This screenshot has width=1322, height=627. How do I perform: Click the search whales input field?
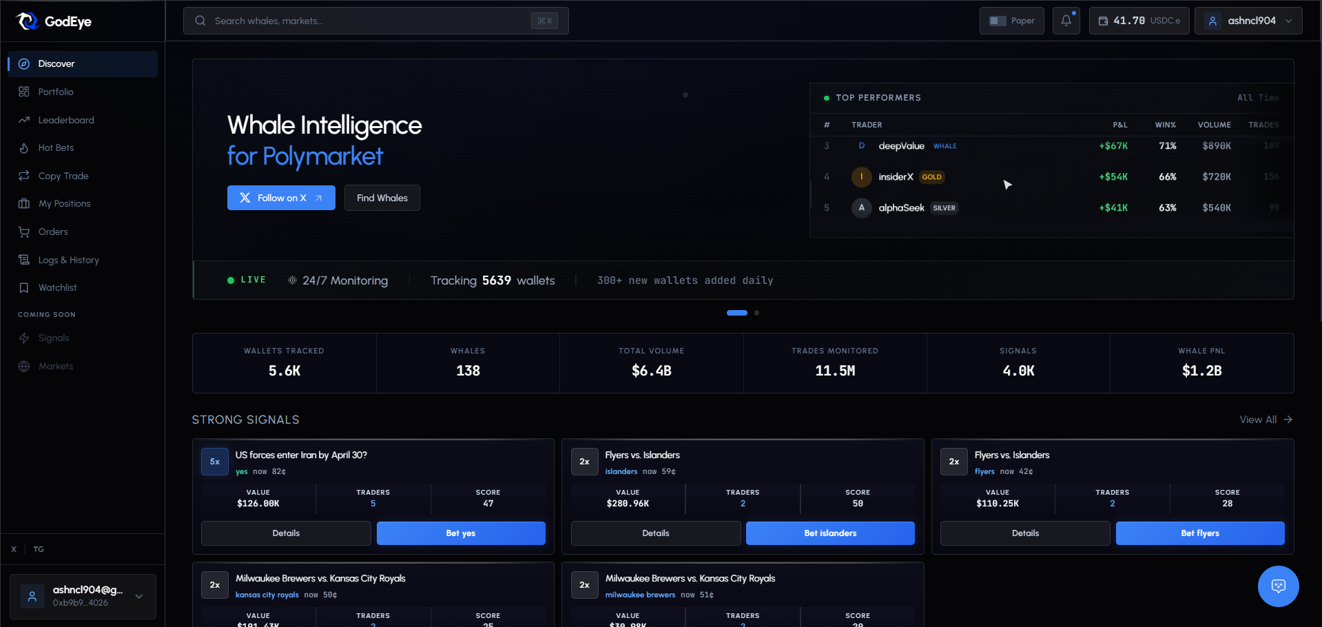point(375,21)
